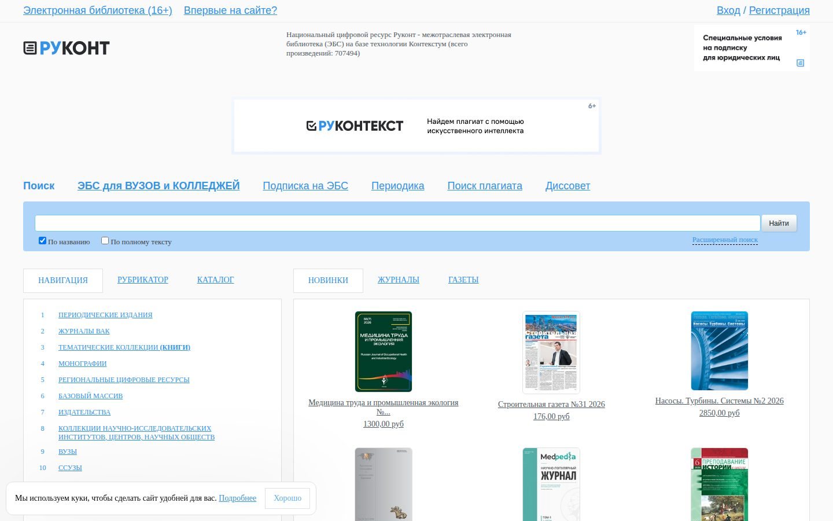
Task: Open 'Насосы. Турбины. Системы №2 2026' title
Action: click(x=720, y=401)
